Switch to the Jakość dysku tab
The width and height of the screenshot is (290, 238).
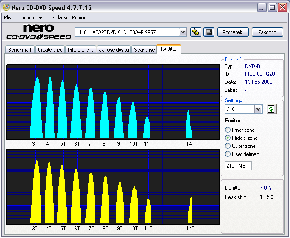[114, 50]
